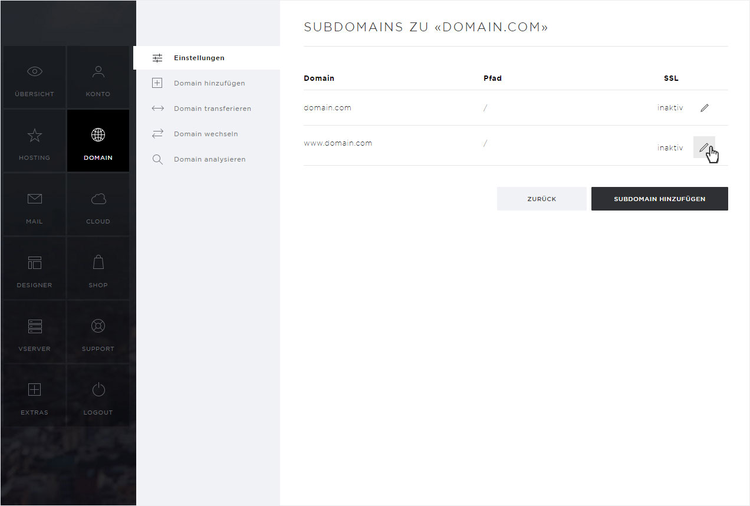Edit www.domain.com row with pencil icon

tap(704, 147)
